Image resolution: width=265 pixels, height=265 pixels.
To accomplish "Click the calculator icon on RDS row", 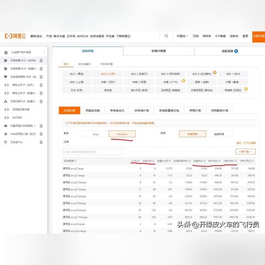I will 41,77.
